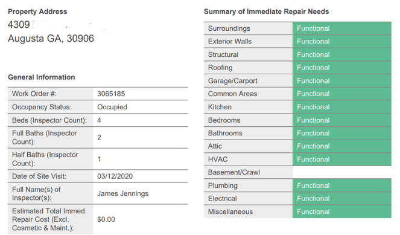
Task: Click the $0.00 estimated repair cost
Action: pos(106,219)
